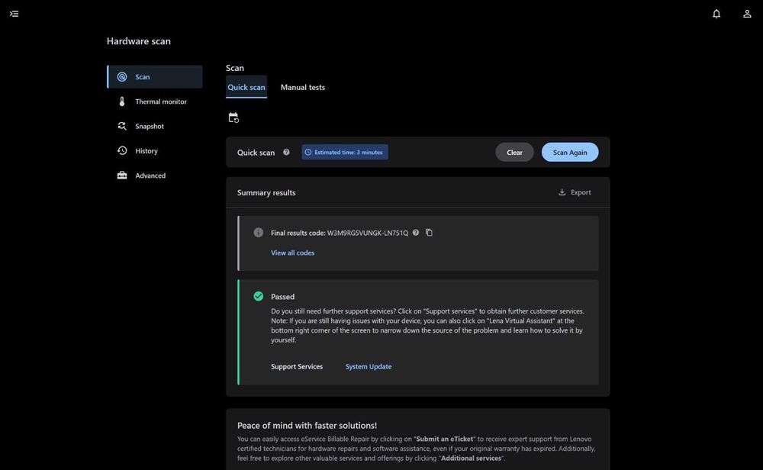Switch to the Manual tests tab
This screenshot has width=763, height=470.
pos(303,87)
